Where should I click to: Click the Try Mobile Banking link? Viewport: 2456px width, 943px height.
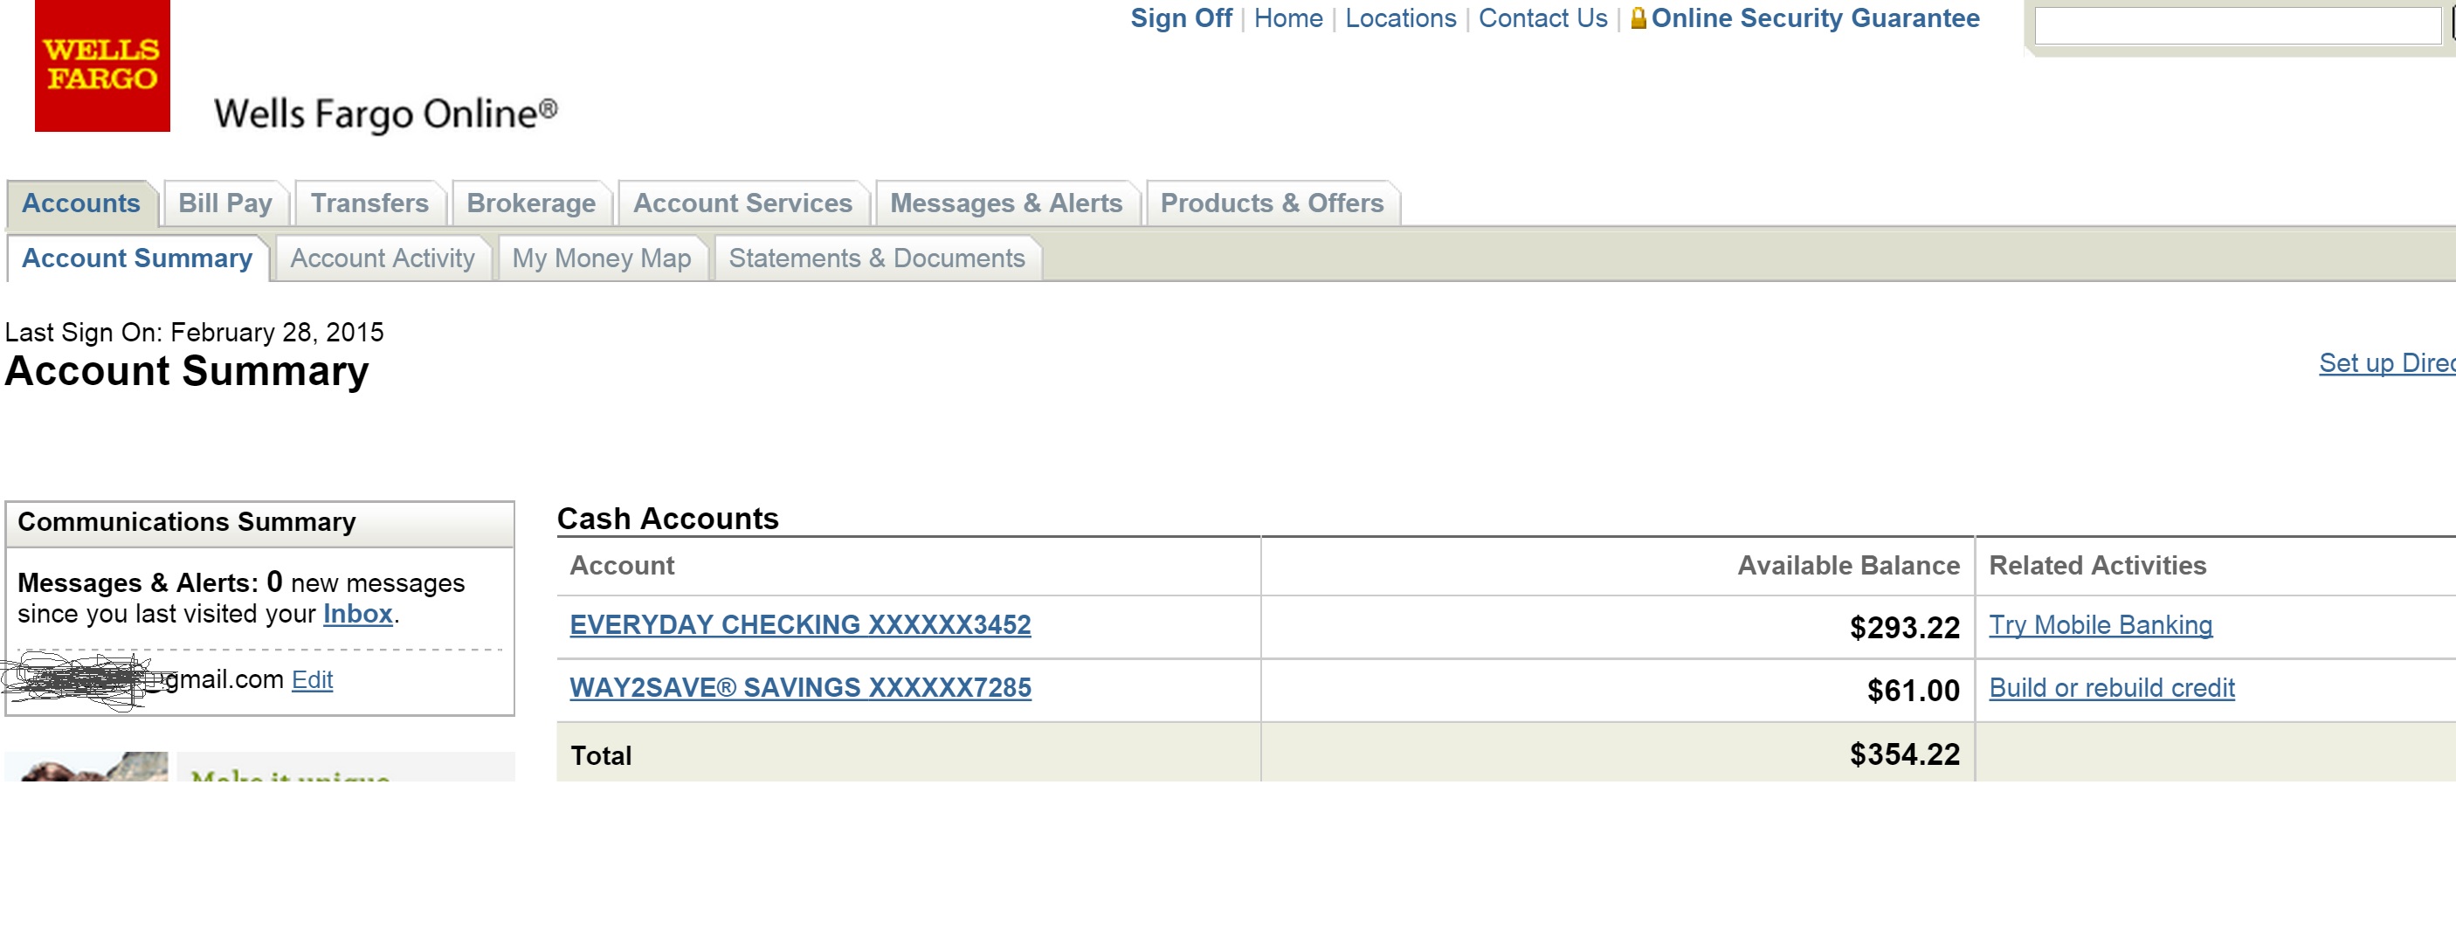point(2100,624)
